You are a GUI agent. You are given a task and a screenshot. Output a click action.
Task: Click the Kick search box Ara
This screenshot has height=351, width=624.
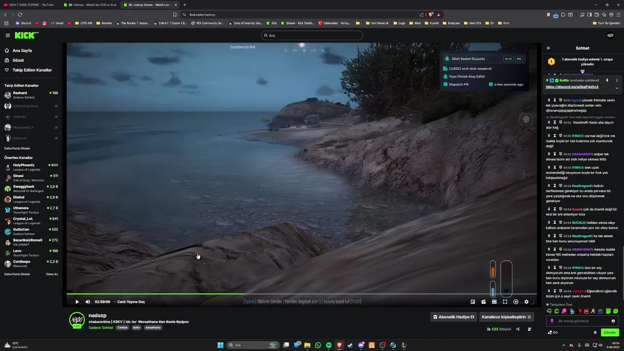coord(312,35)
